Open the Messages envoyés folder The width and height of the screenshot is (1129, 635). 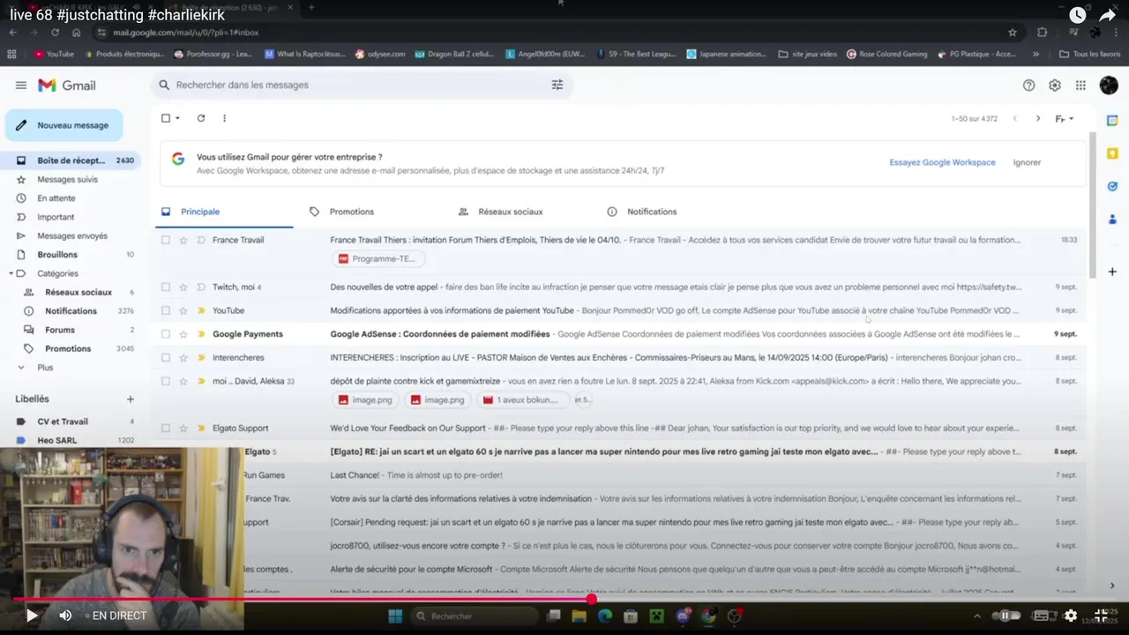pyautogui.click(x=72, y=235)
